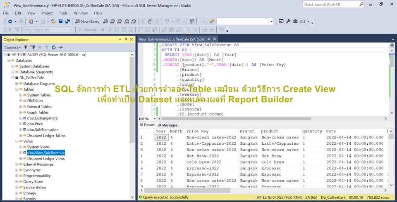Close the Object Explorer panel

tap(132, 40)
